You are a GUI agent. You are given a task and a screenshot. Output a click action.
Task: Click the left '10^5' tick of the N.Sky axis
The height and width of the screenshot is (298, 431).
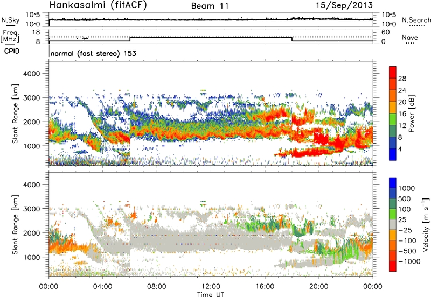33,15
